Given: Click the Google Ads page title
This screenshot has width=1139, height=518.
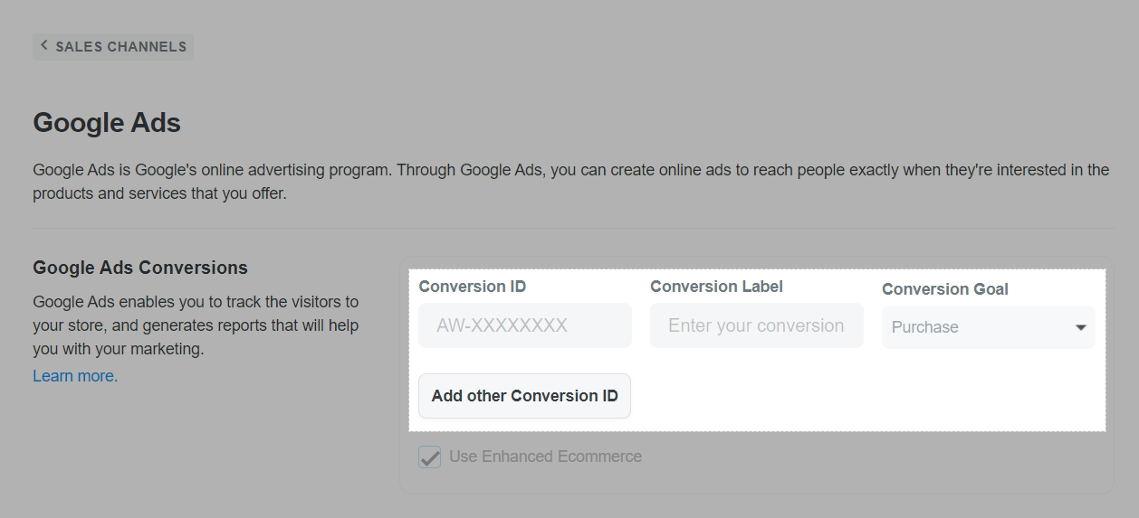Looking at the screenshot, I should point(107,123).
